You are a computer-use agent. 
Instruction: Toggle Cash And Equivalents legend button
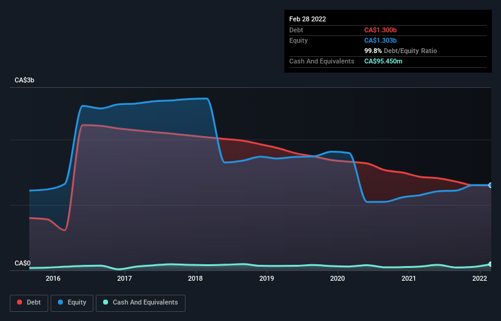pyautogui.click(x=140, y=303)
